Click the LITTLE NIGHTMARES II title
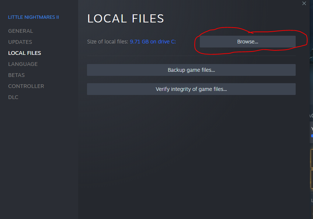The height and width of the screenshot is (219, 313). click(x=34, y=17)
